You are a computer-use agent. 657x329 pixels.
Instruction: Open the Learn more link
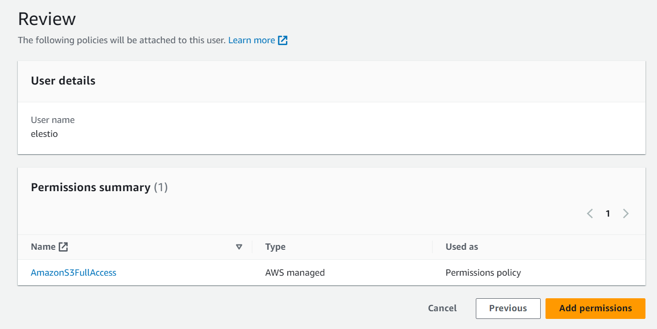tap(251, 40)
